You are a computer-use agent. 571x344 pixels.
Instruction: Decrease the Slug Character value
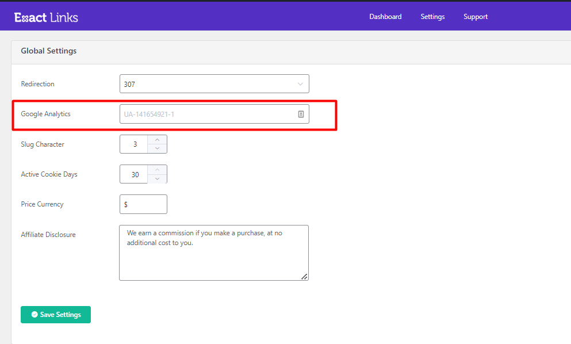[x=158, y=148]
